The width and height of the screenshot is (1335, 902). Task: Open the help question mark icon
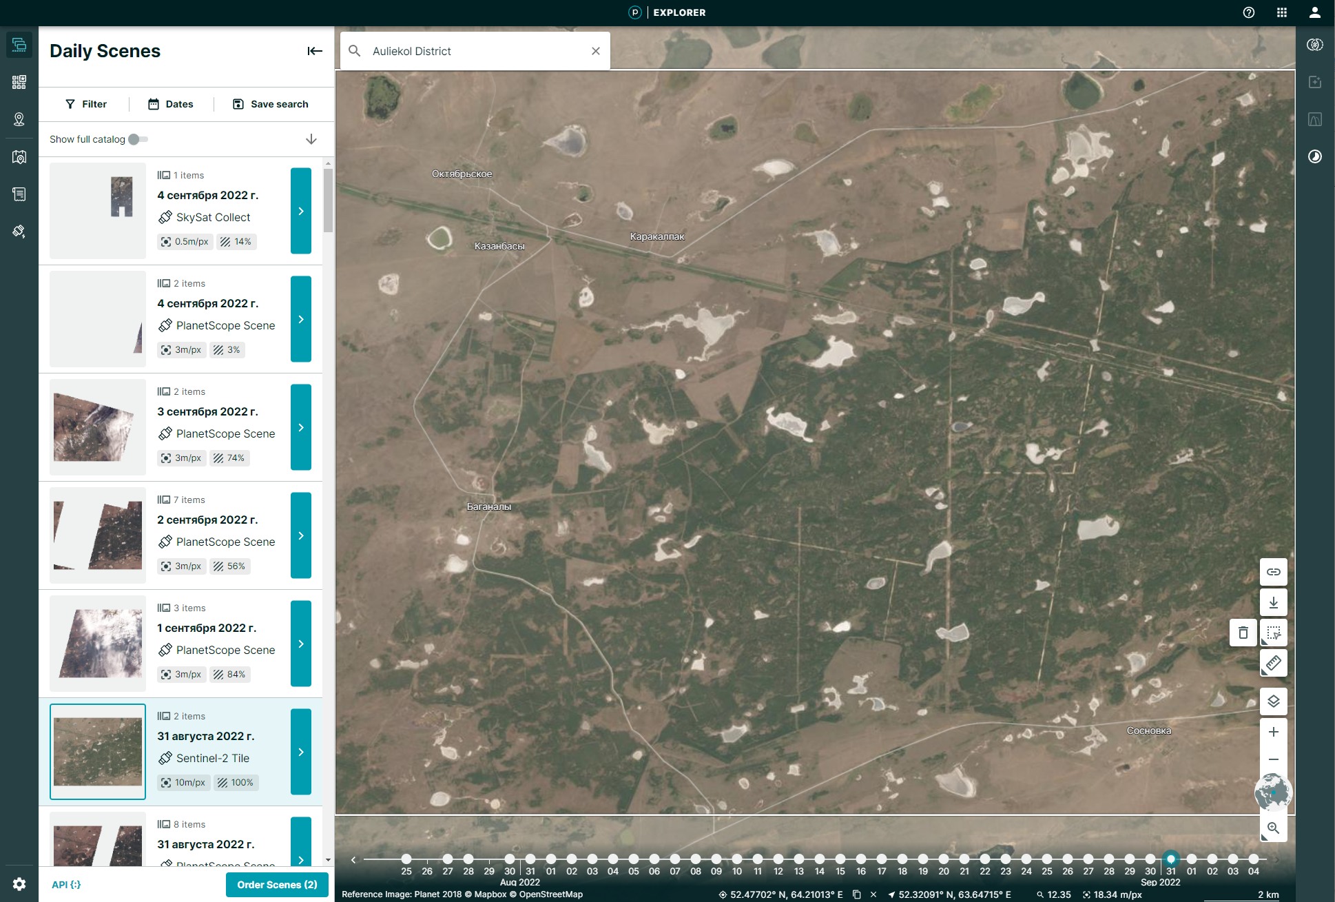point(1248,12)
